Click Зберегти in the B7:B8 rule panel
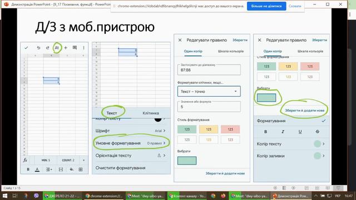 point(240,40)
